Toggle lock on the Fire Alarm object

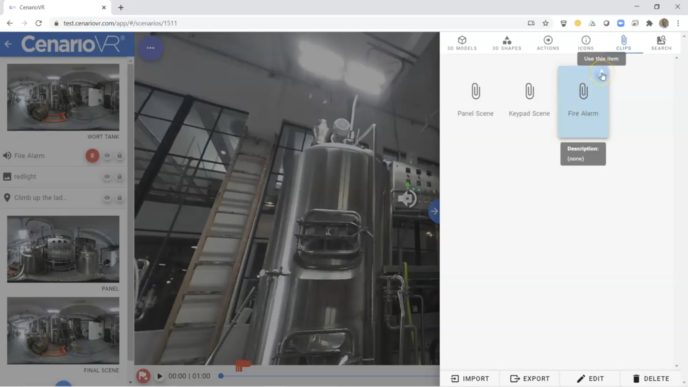pos(120,156)
